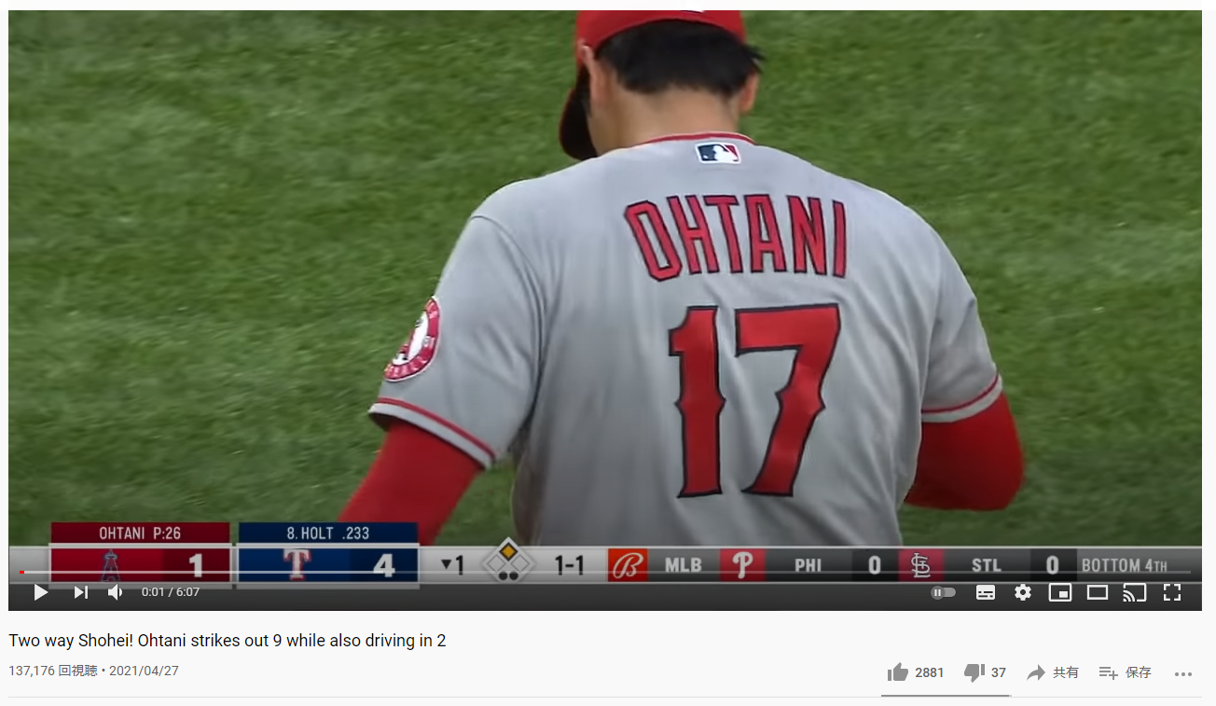
Task: Click the video title text
Action: point(228,641)
